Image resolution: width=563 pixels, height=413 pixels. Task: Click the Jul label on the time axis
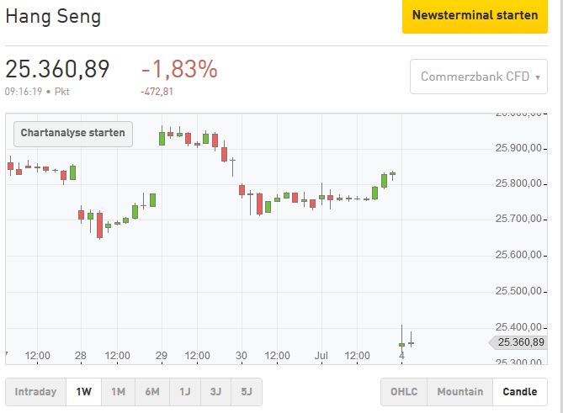coord(321,356)
